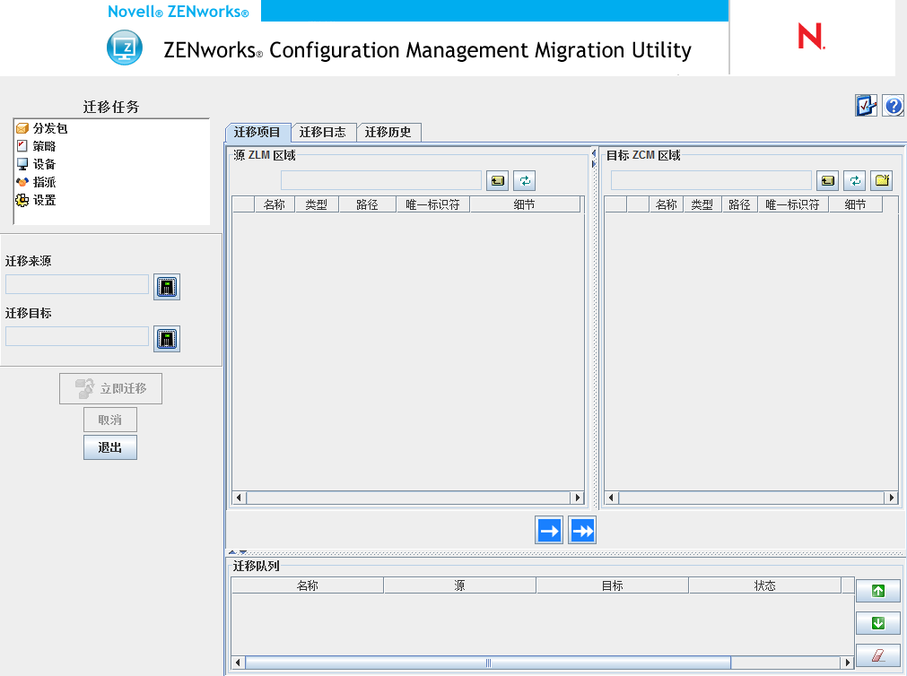
Task: Click the target ZCM path field
Action: [x=711, y=180]
